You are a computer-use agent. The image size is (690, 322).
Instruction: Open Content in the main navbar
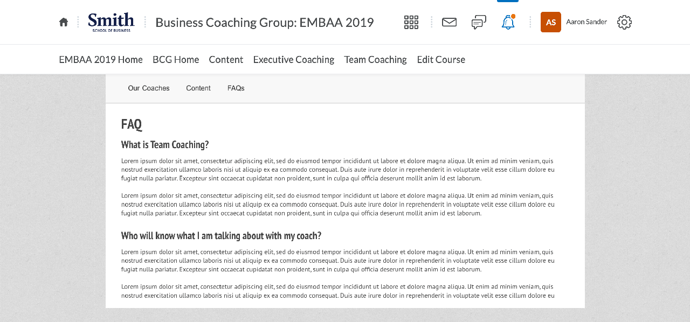[x=226, y=59]
